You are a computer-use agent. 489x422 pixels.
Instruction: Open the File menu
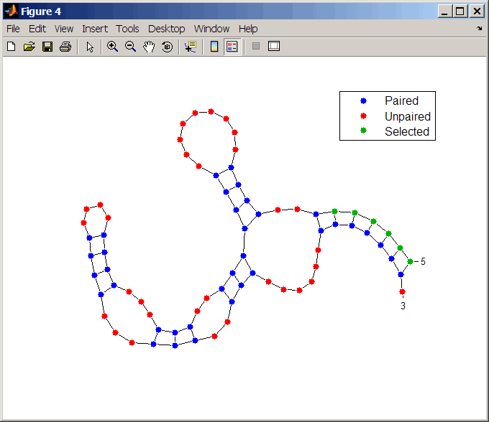point(13,29)
